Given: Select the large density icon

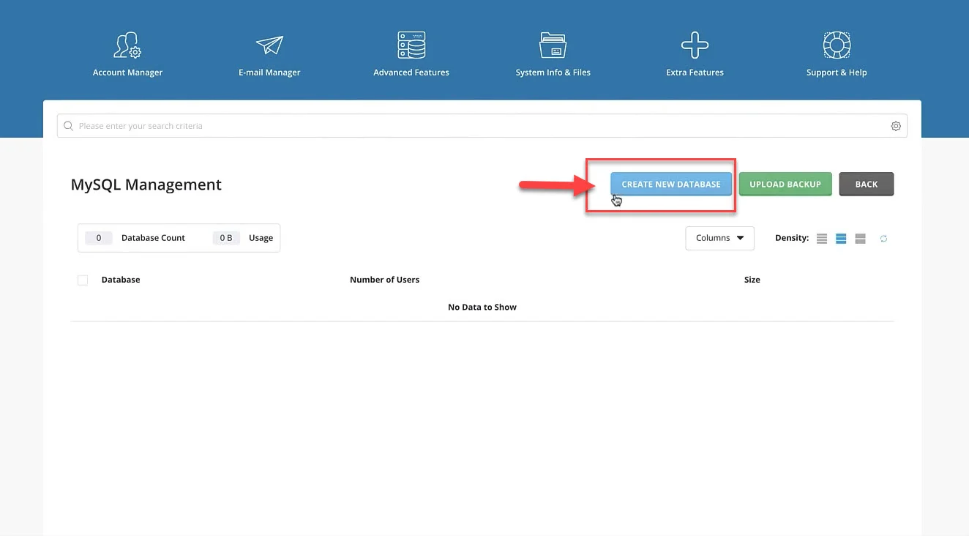Looking at the screenshot, I should tap(860, 239).
